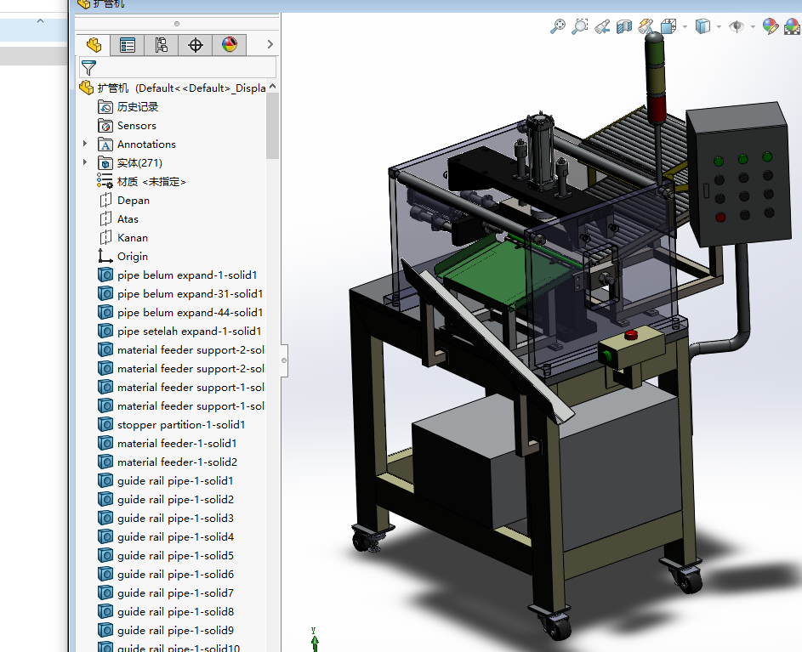Select the Origin item in feature tree
This screenshot has width=802, height=652.
click(x=132, y=257)
